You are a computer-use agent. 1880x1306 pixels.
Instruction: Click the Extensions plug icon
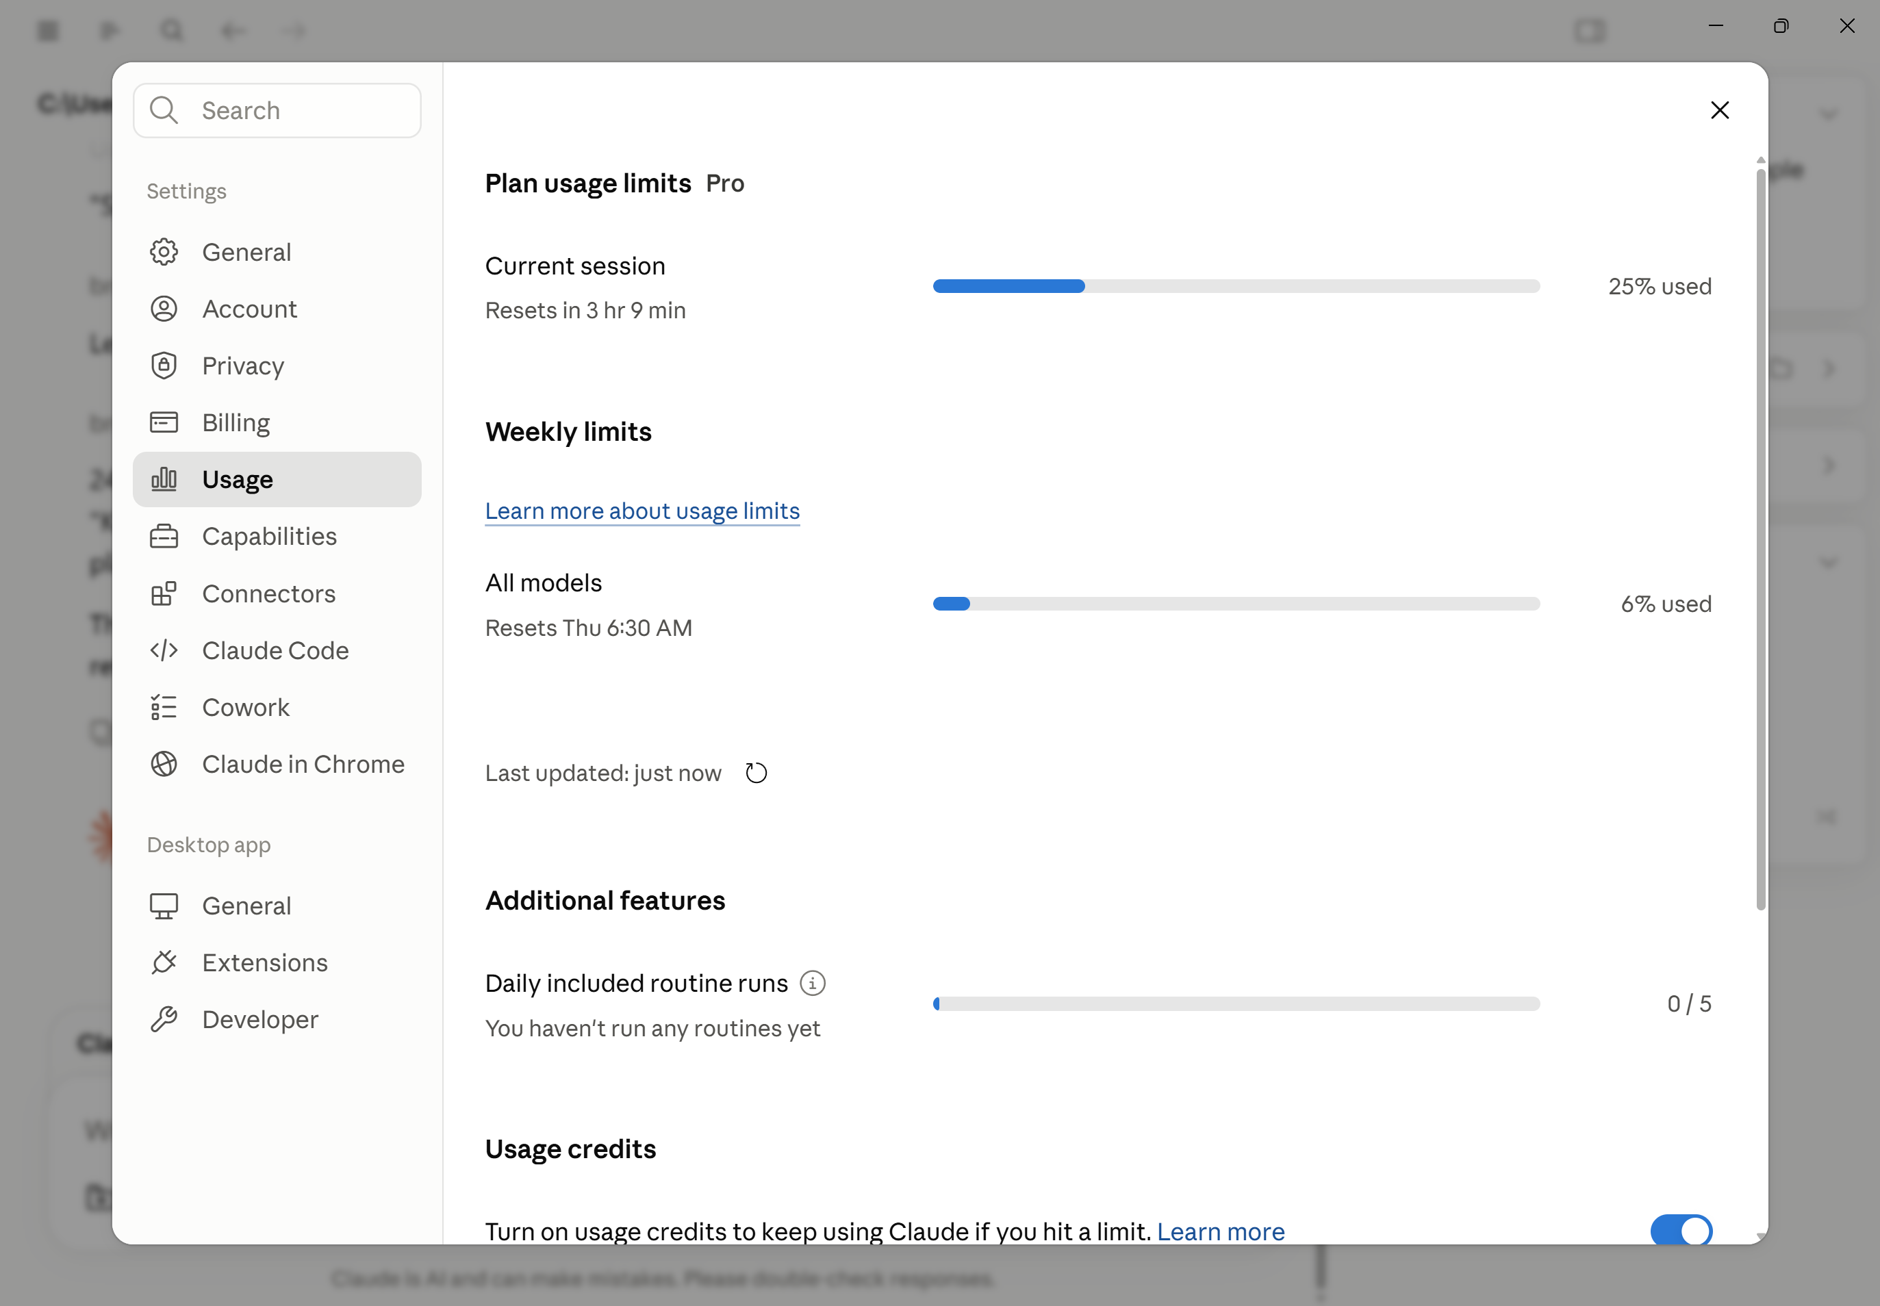164,962
